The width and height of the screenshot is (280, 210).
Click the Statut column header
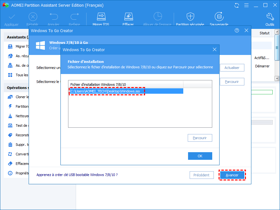pyautogui.click(x=264, y=33)
